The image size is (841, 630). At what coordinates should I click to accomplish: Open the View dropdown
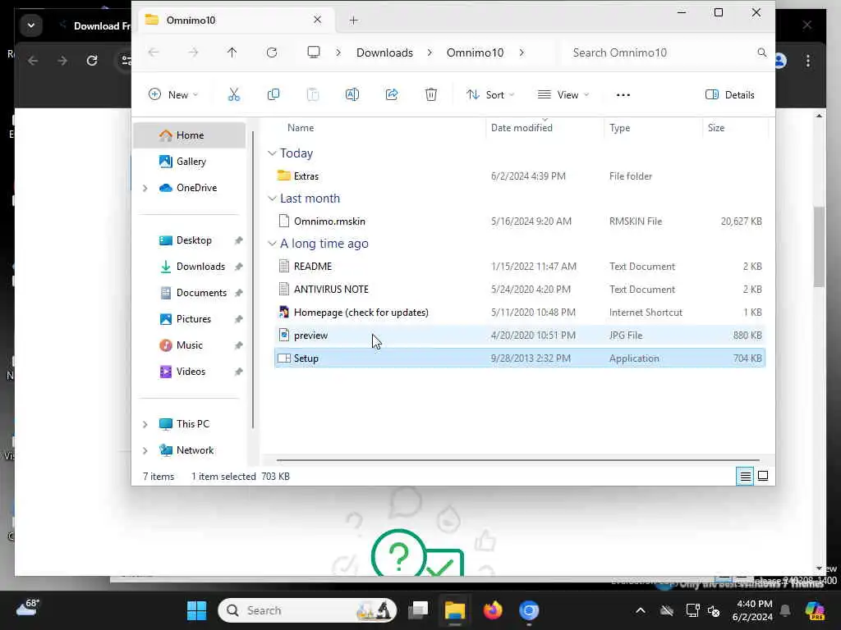tap(563, 95)
